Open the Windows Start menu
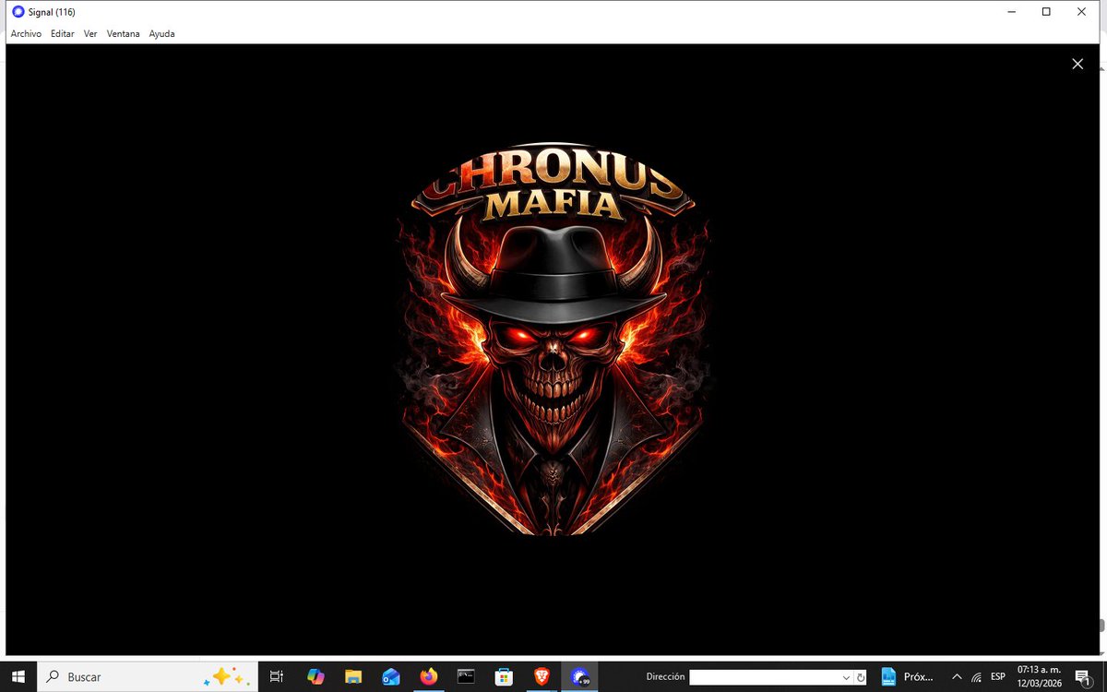1107x692 pixels. click(x=18, y=676)
